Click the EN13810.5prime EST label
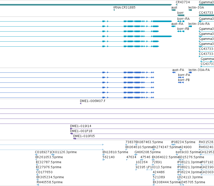 115,152
